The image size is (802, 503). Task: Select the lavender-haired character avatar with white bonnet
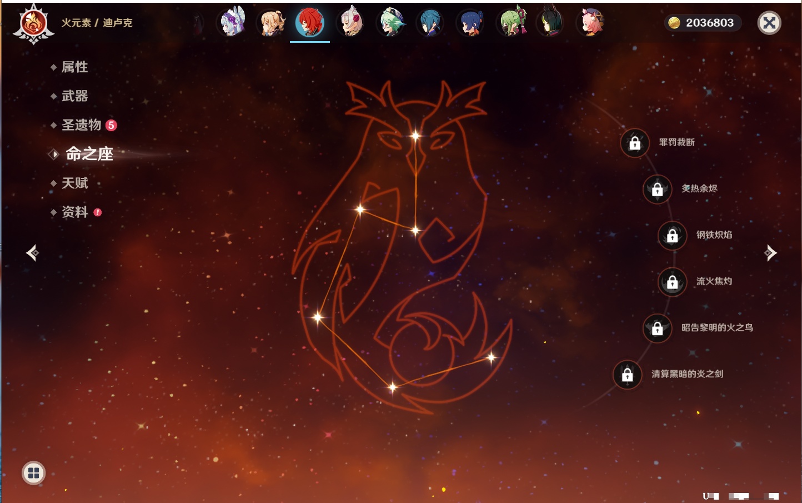point(232,22)
